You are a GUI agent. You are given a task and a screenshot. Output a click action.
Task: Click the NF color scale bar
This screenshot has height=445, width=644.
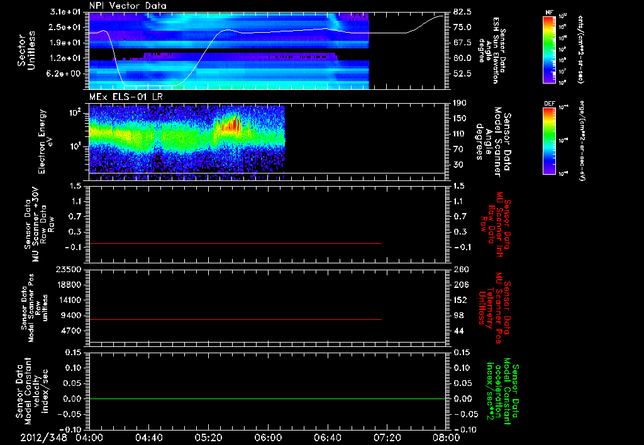[549, 50]
